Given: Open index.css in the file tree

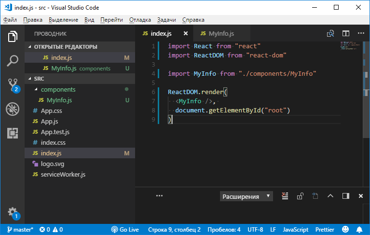Looking at the screenshot, I should pyautogui.click(x=80, y=142).
